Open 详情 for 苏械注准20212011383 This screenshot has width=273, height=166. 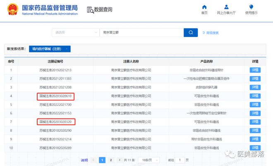tap(255, 79)
